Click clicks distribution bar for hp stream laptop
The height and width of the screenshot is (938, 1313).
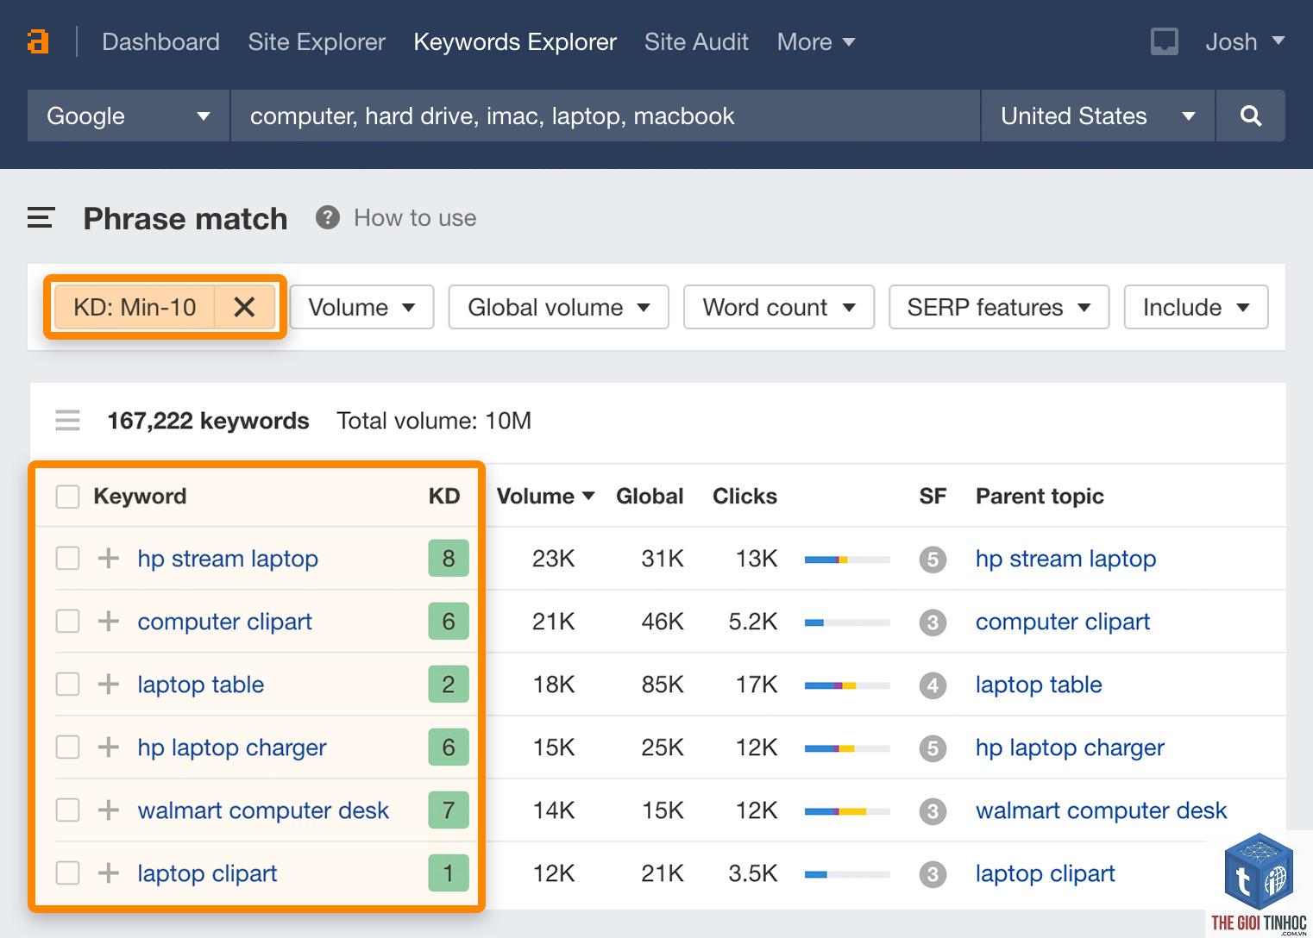tap(847, 560)
